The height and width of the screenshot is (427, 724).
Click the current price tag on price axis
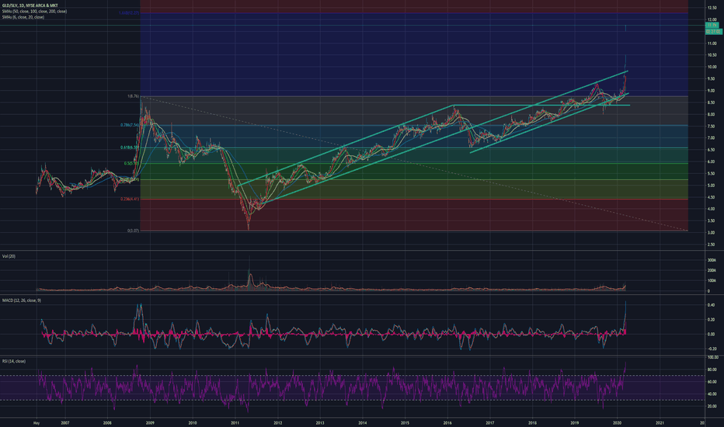713,26
